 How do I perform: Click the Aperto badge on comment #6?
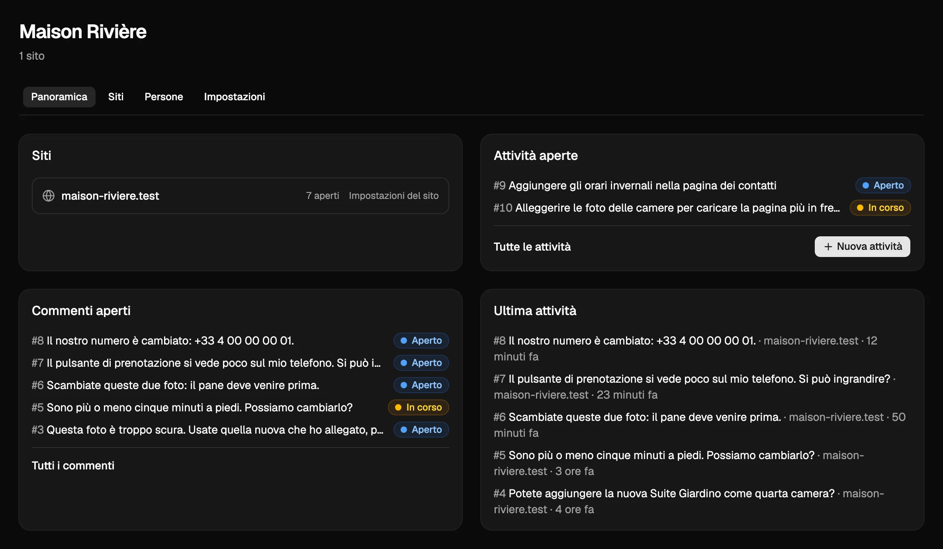[x=421, y=385]
